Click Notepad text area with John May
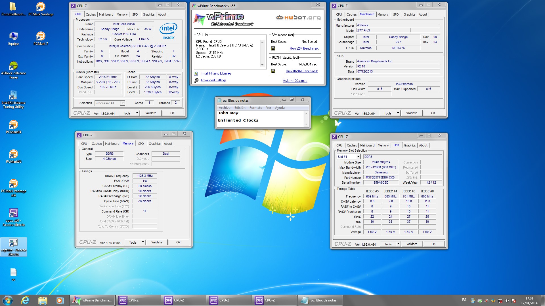This screenshot has height=306, width=545. [x=260, y=119]
